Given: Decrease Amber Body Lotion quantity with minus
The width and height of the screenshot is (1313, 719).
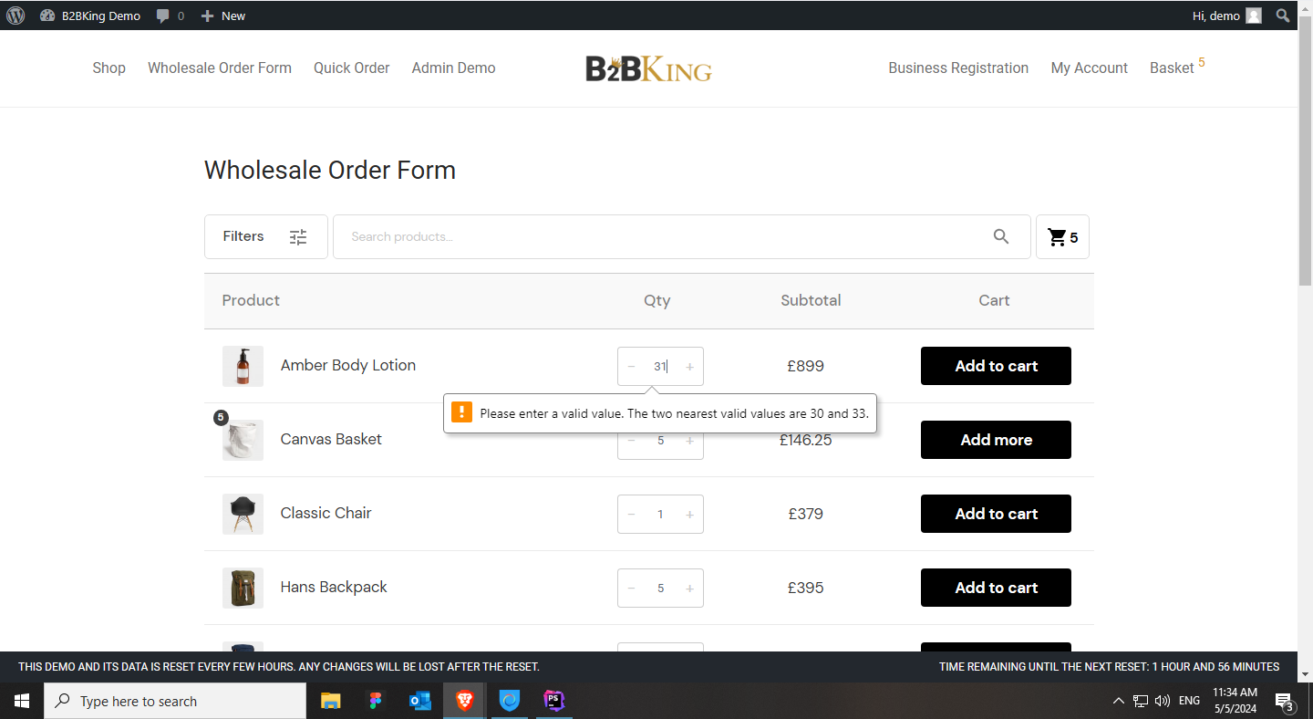Looking at the screenshot, I should (631, 367).
